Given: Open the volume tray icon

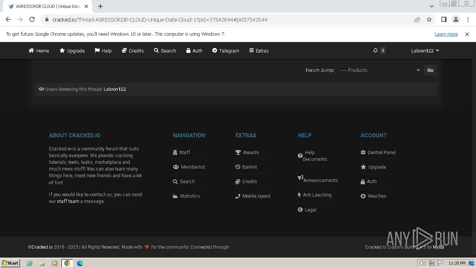Looking at the screenshot, I should [x=423, y=263].
